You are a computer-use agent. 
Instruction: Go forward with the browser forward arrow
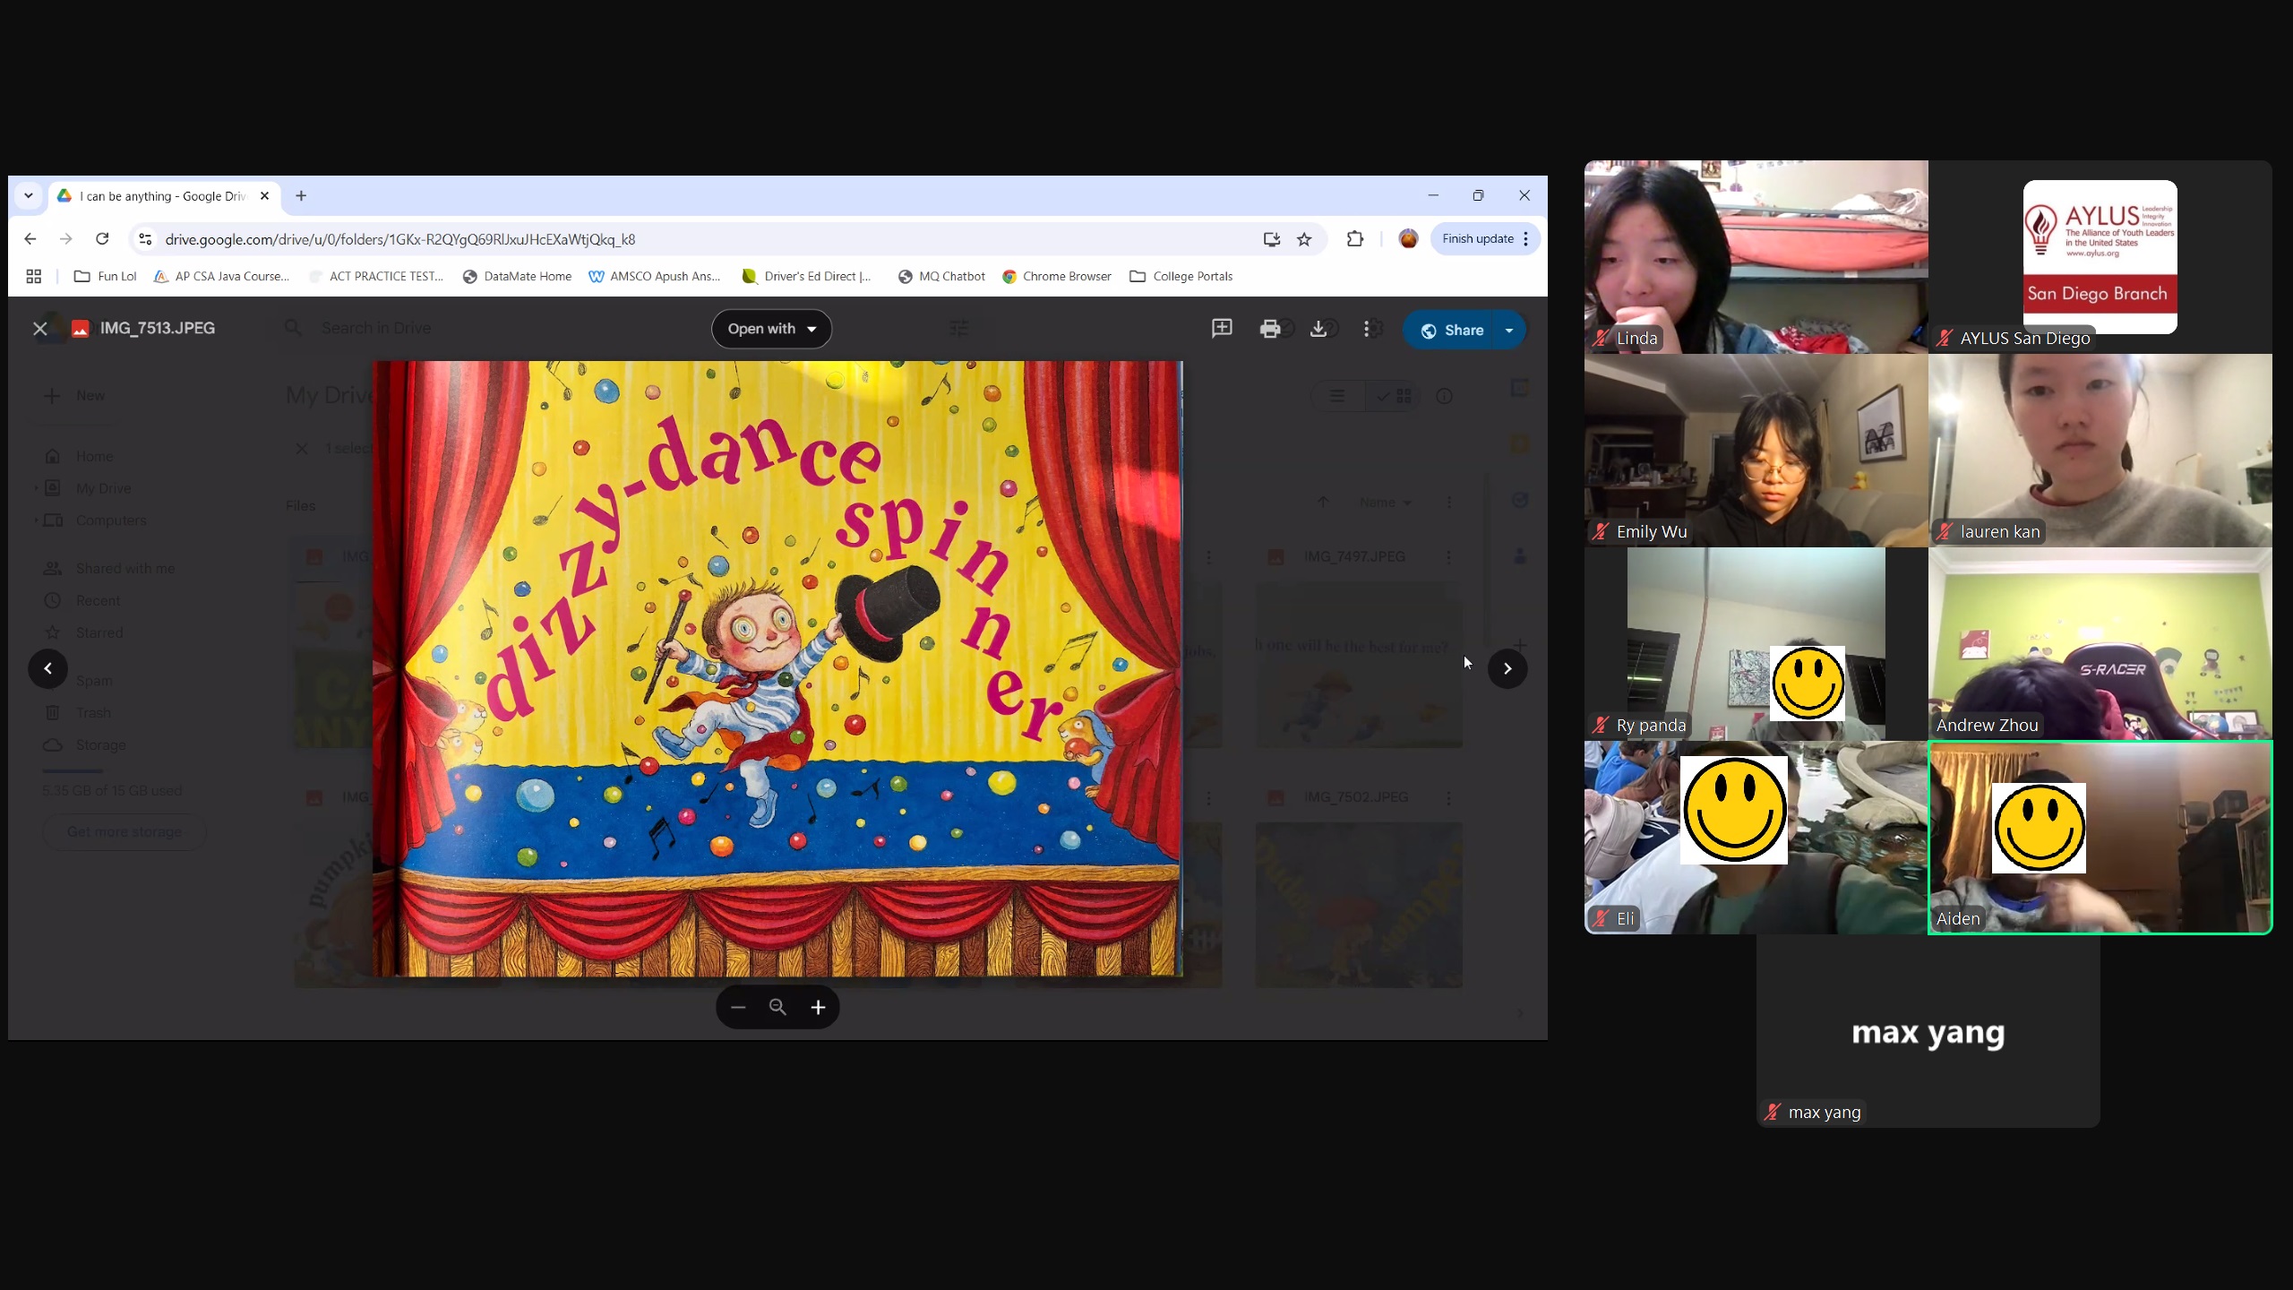tap(66, 239)
